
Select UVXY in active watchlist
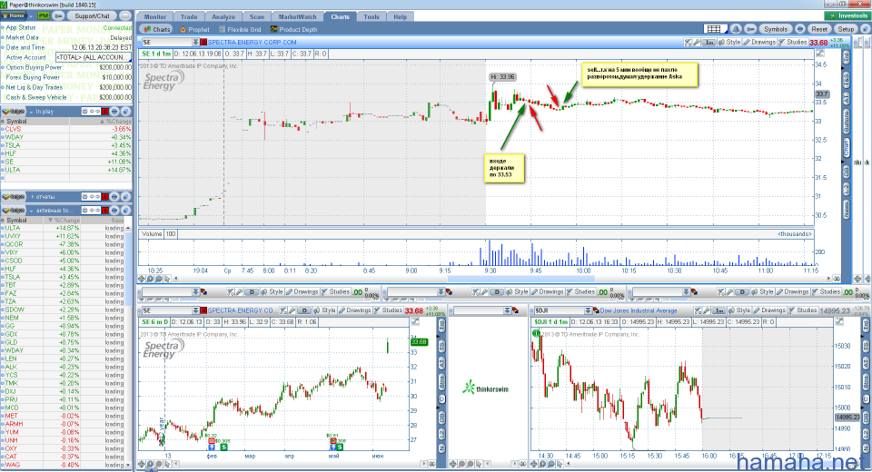pyautogui.click(x=63, y=236)
